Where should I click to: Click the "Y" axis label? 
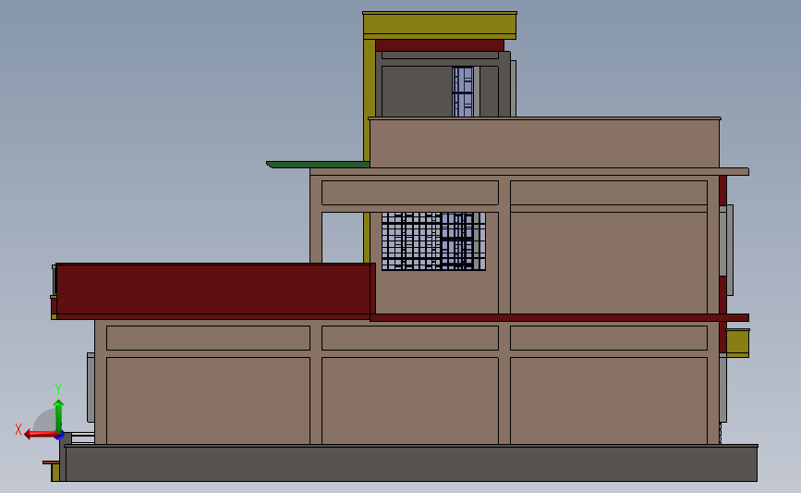57,389
